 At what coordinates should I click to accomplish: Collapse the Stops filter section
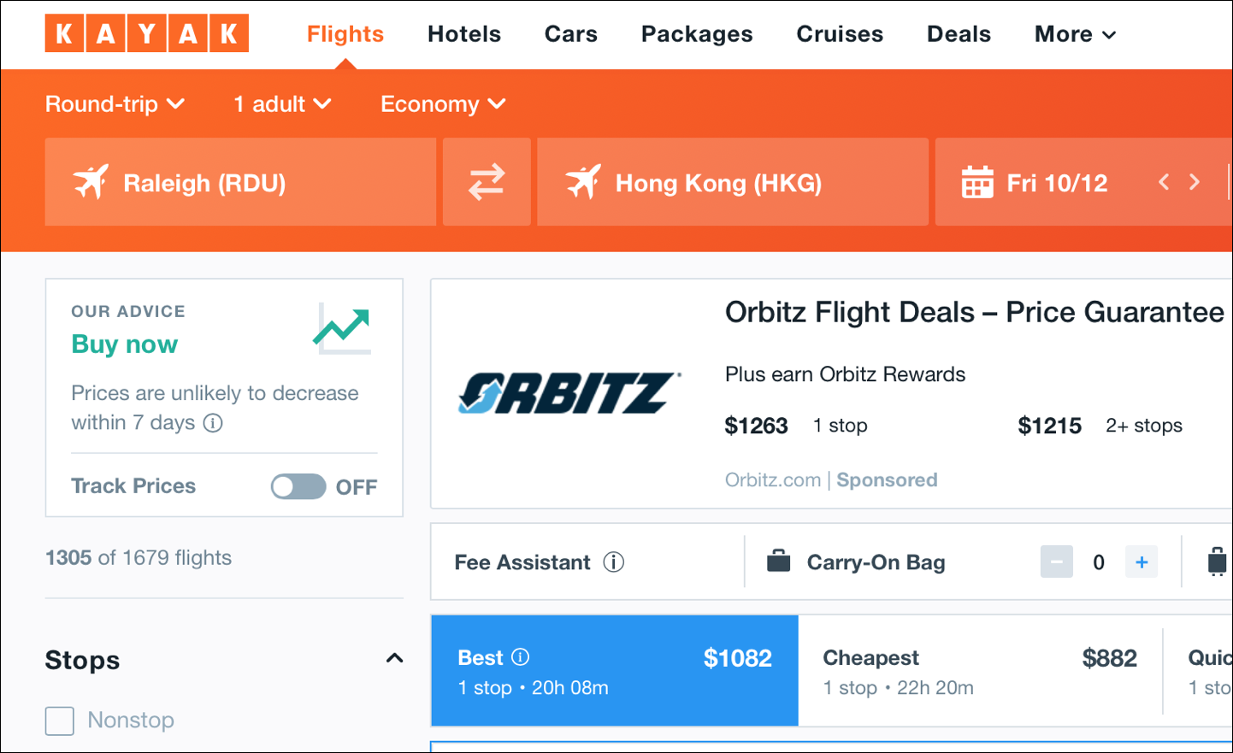point(394,659)
